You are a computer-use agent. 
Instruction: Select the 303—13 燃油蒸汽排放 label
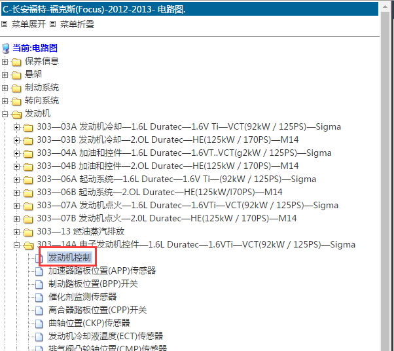(x=81, y=231)
